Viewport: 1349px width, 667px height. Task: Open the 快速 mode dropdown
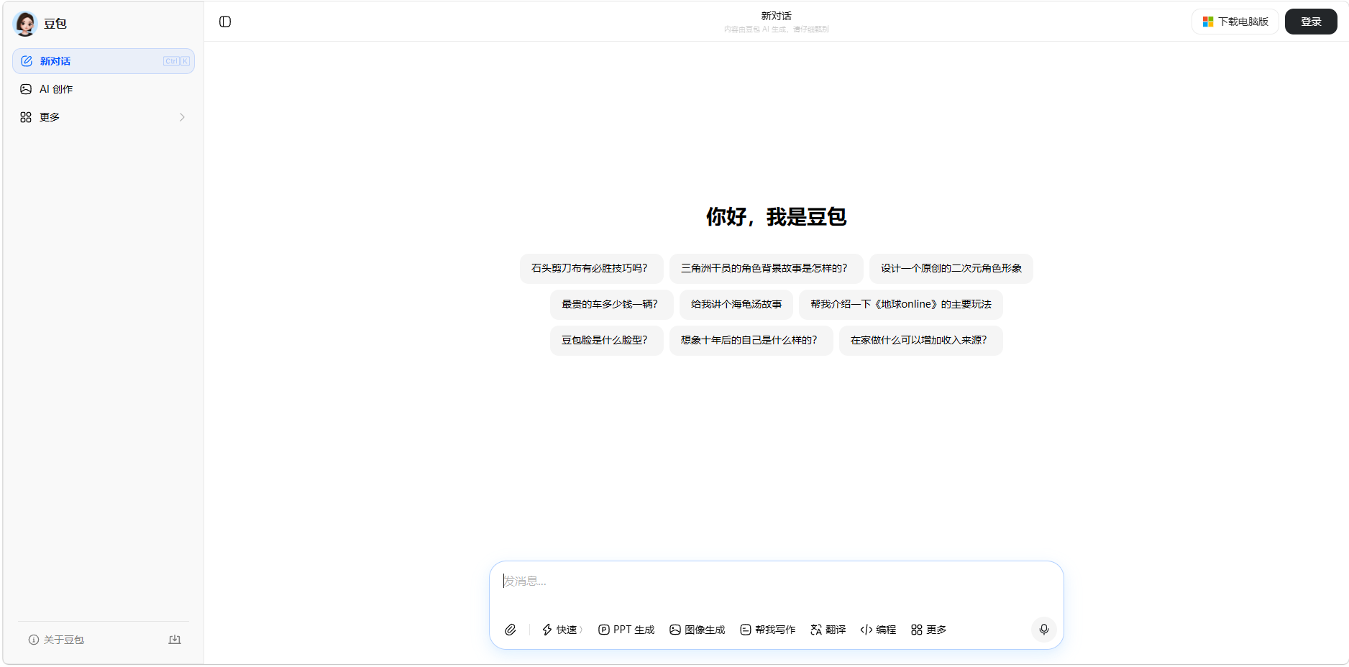(x=562, y=630)
